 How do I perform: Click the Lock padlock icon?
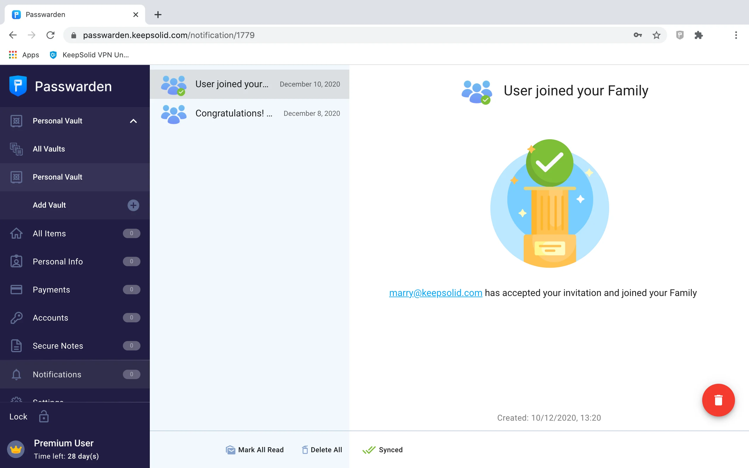click(x=44, y=417)
